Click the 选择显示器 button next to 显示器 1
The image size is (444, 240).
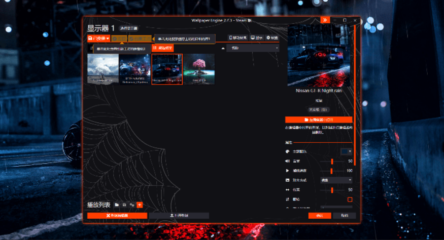tap(129, 28)
